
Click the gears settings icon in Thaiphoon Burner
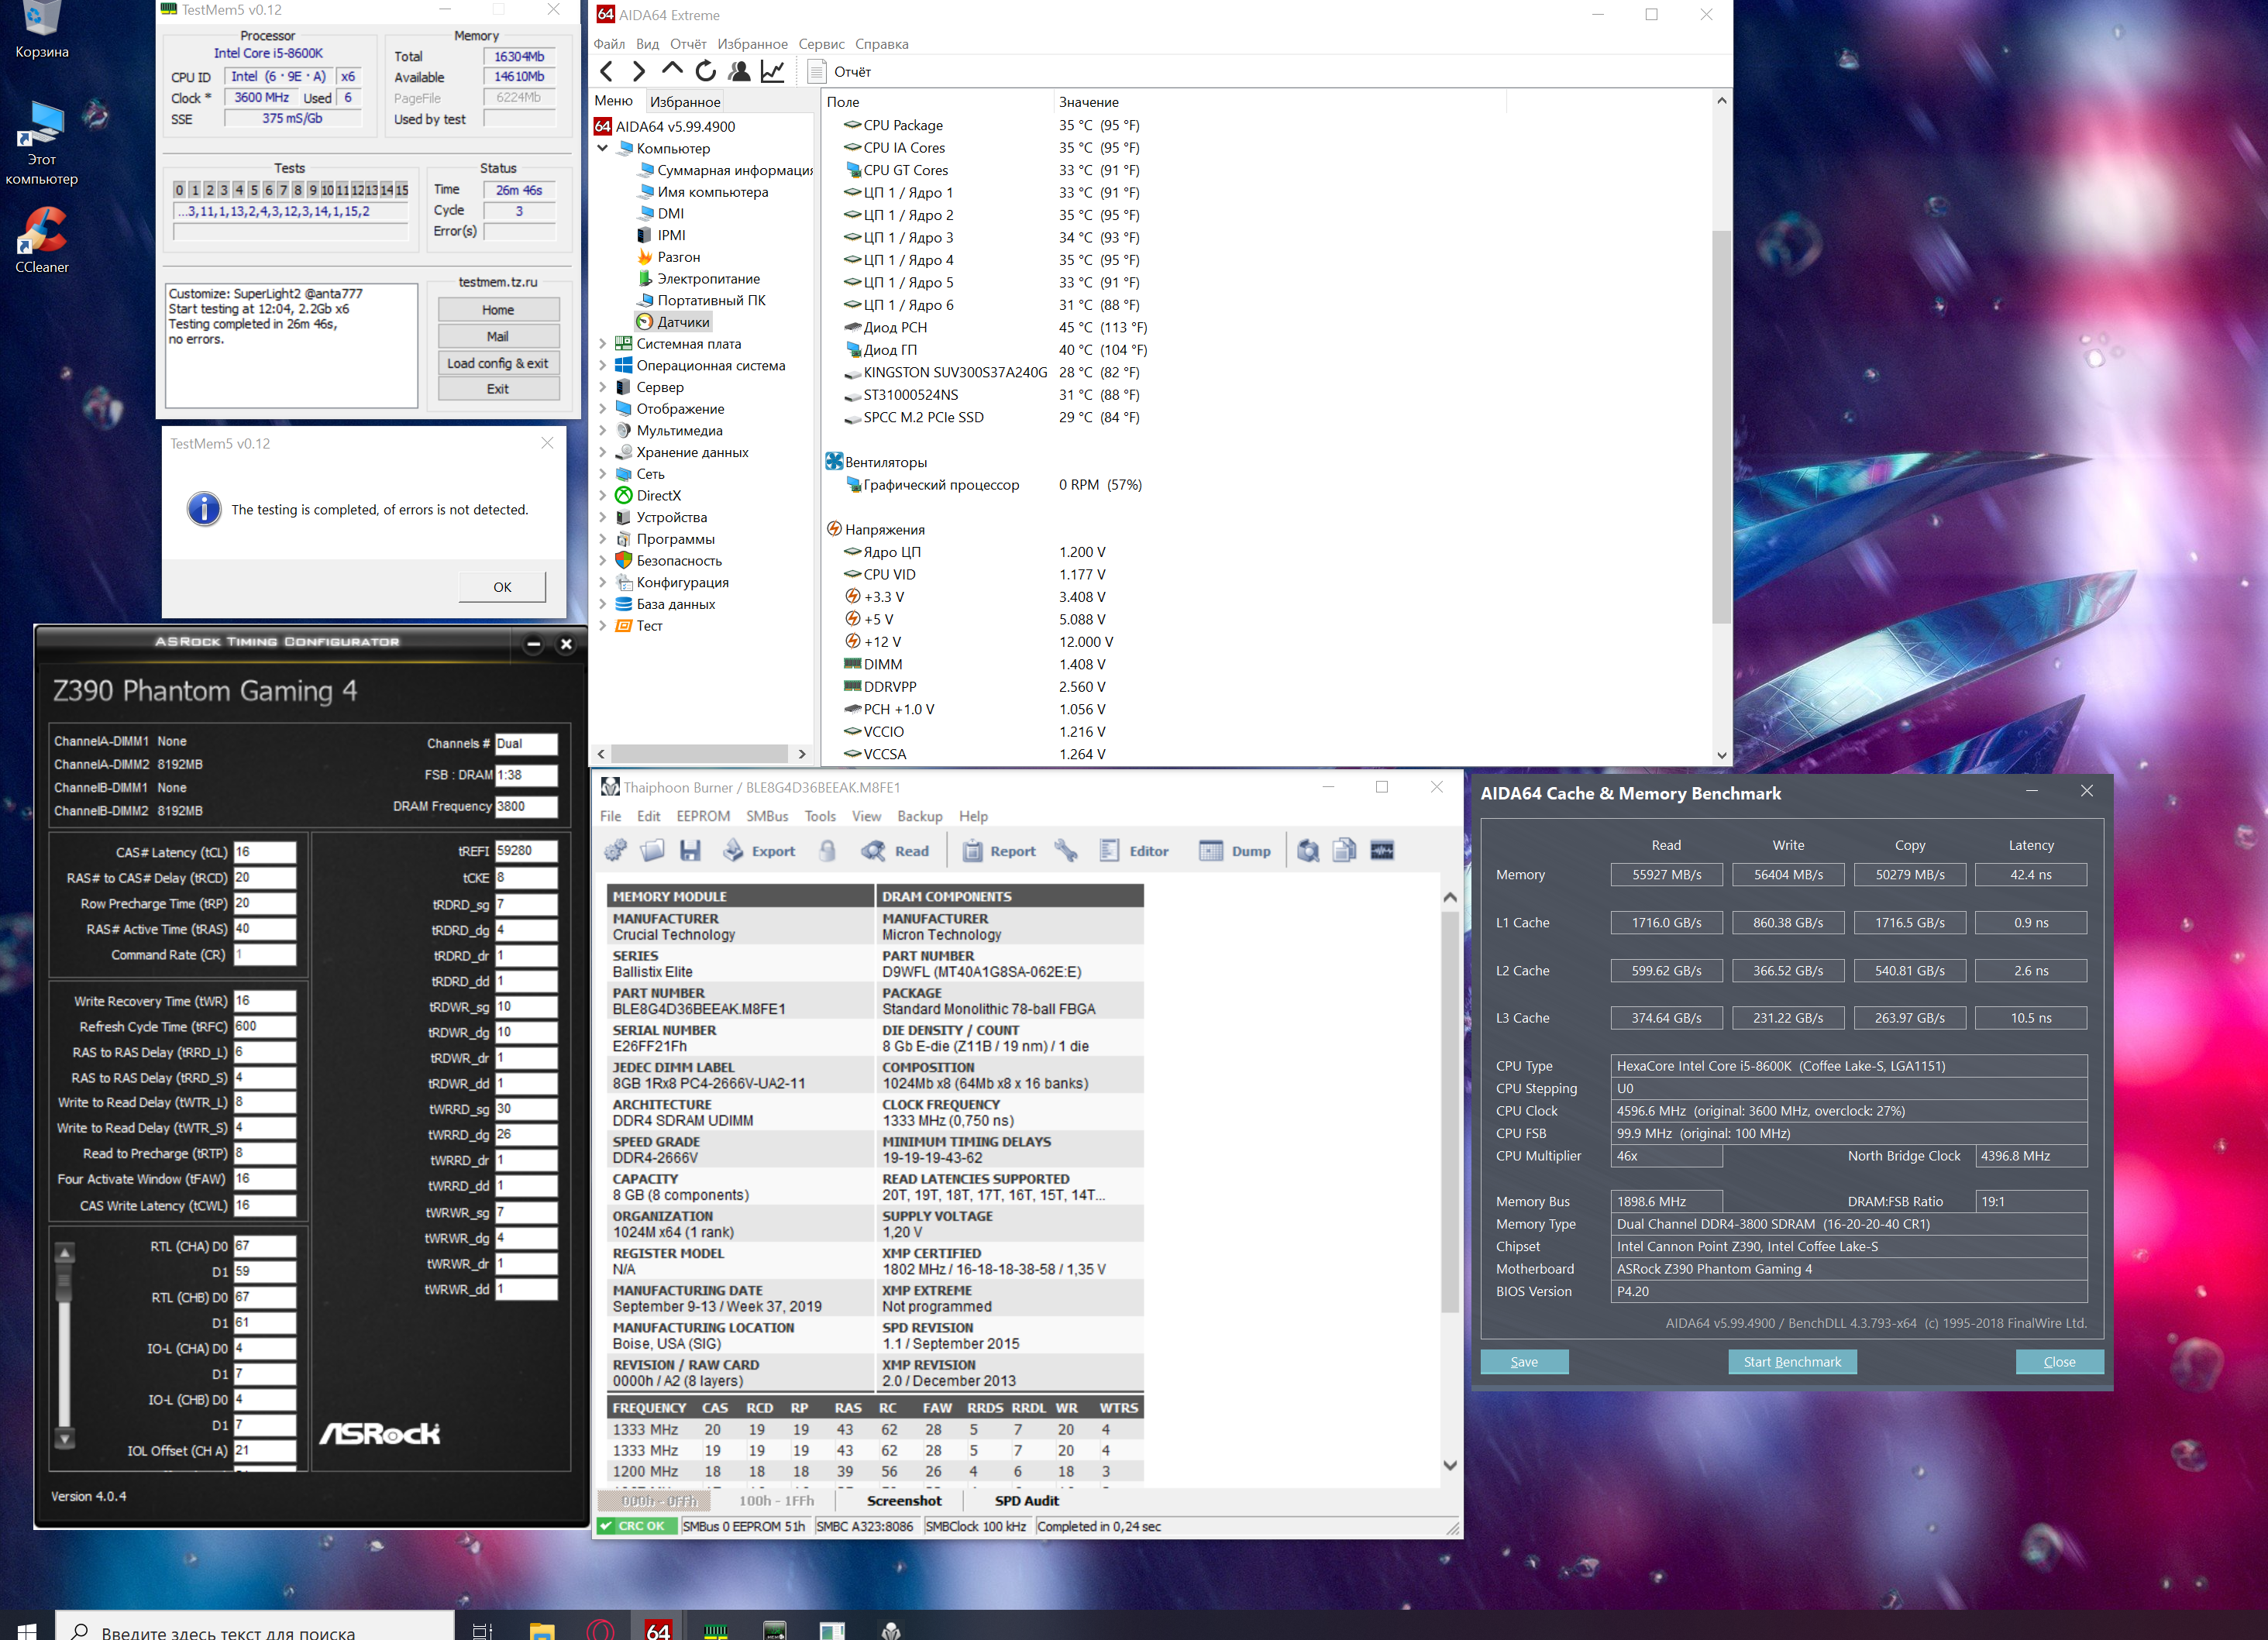point(616,851)
